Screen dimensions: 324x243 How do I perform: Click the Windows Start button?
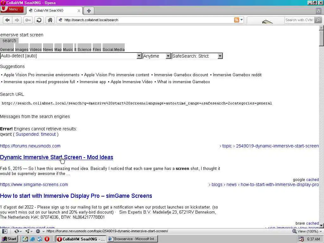(9, 239)
